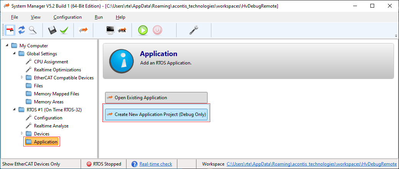Start RTOS with green play button
This screenshot has width=399, height=169.
143,30
